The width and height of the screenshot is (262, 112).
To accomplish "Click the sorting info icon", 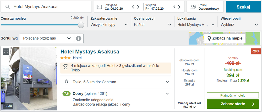I will (x=79, y=38).
